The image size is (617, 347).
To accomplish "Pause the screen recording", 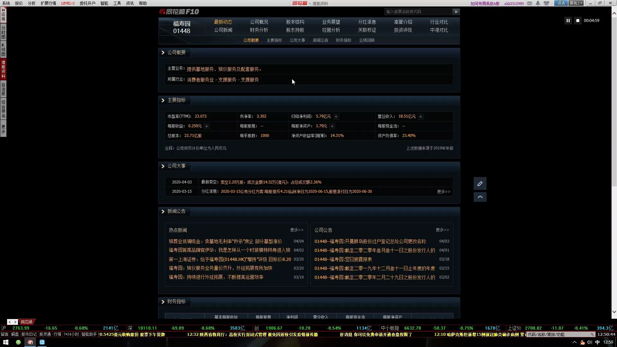I will 568,21.
